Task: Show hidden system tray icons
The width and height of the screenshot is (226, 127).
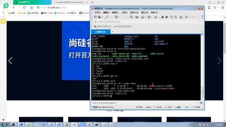Action: tap(196, 125)
